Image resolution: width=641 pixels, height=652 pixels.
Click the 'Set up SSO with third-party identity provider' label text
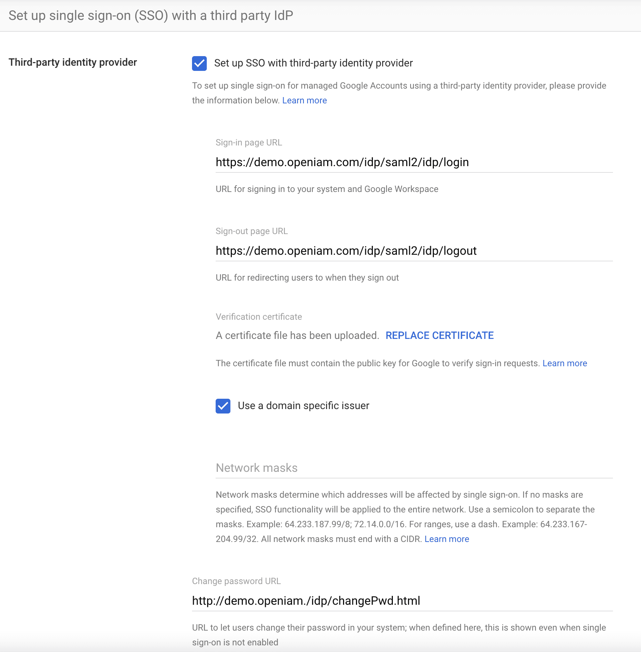(313, 63)
